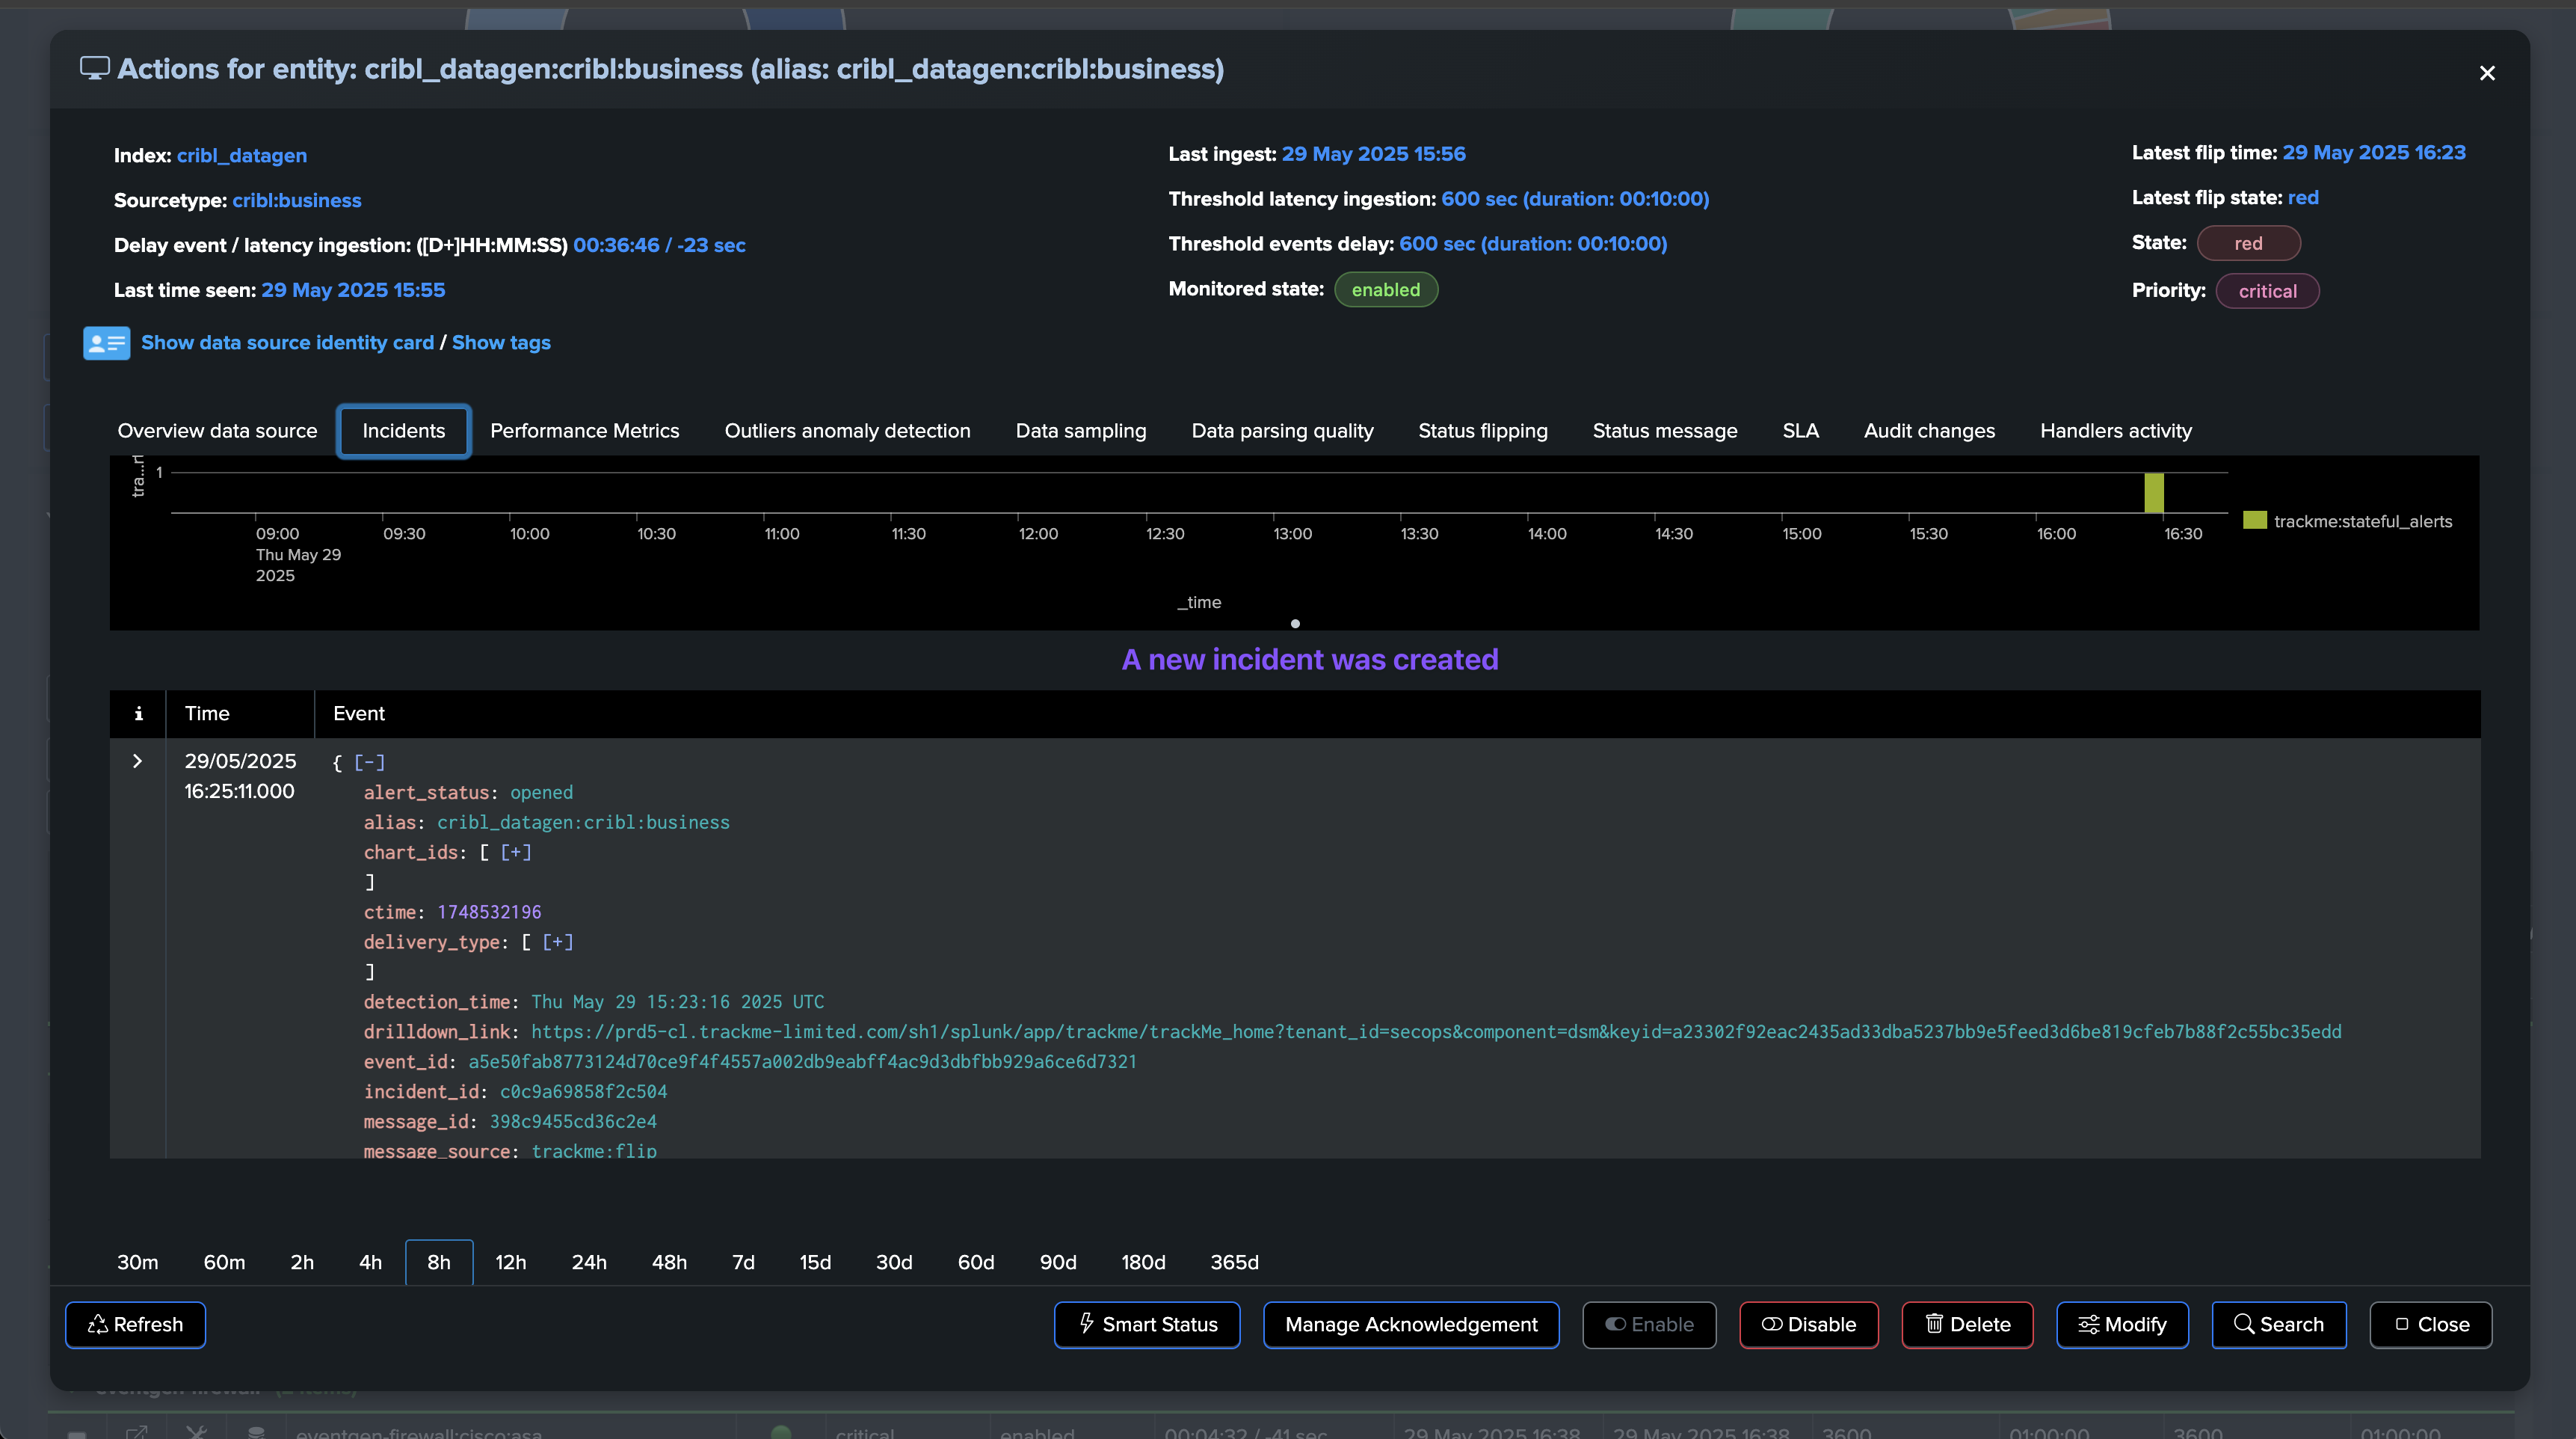The image size is (2576, 1439).
Task: Switch to the Status flipping tab
Action: point(1482,432)
